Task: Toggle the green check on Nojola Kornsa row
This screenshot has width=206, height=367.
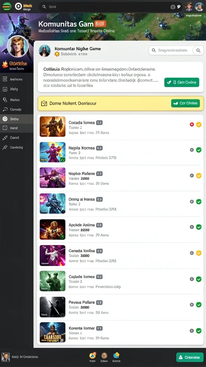Action: tap(199, 150)
